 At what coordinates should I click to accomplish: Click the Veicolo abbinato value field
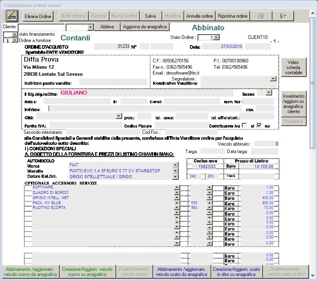click(266, 144)
